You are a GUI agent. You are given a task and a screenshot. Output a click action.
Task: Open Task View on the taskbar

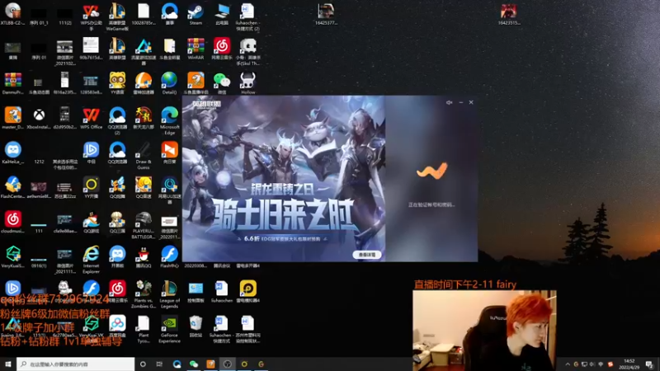click(x=159, y=364)
